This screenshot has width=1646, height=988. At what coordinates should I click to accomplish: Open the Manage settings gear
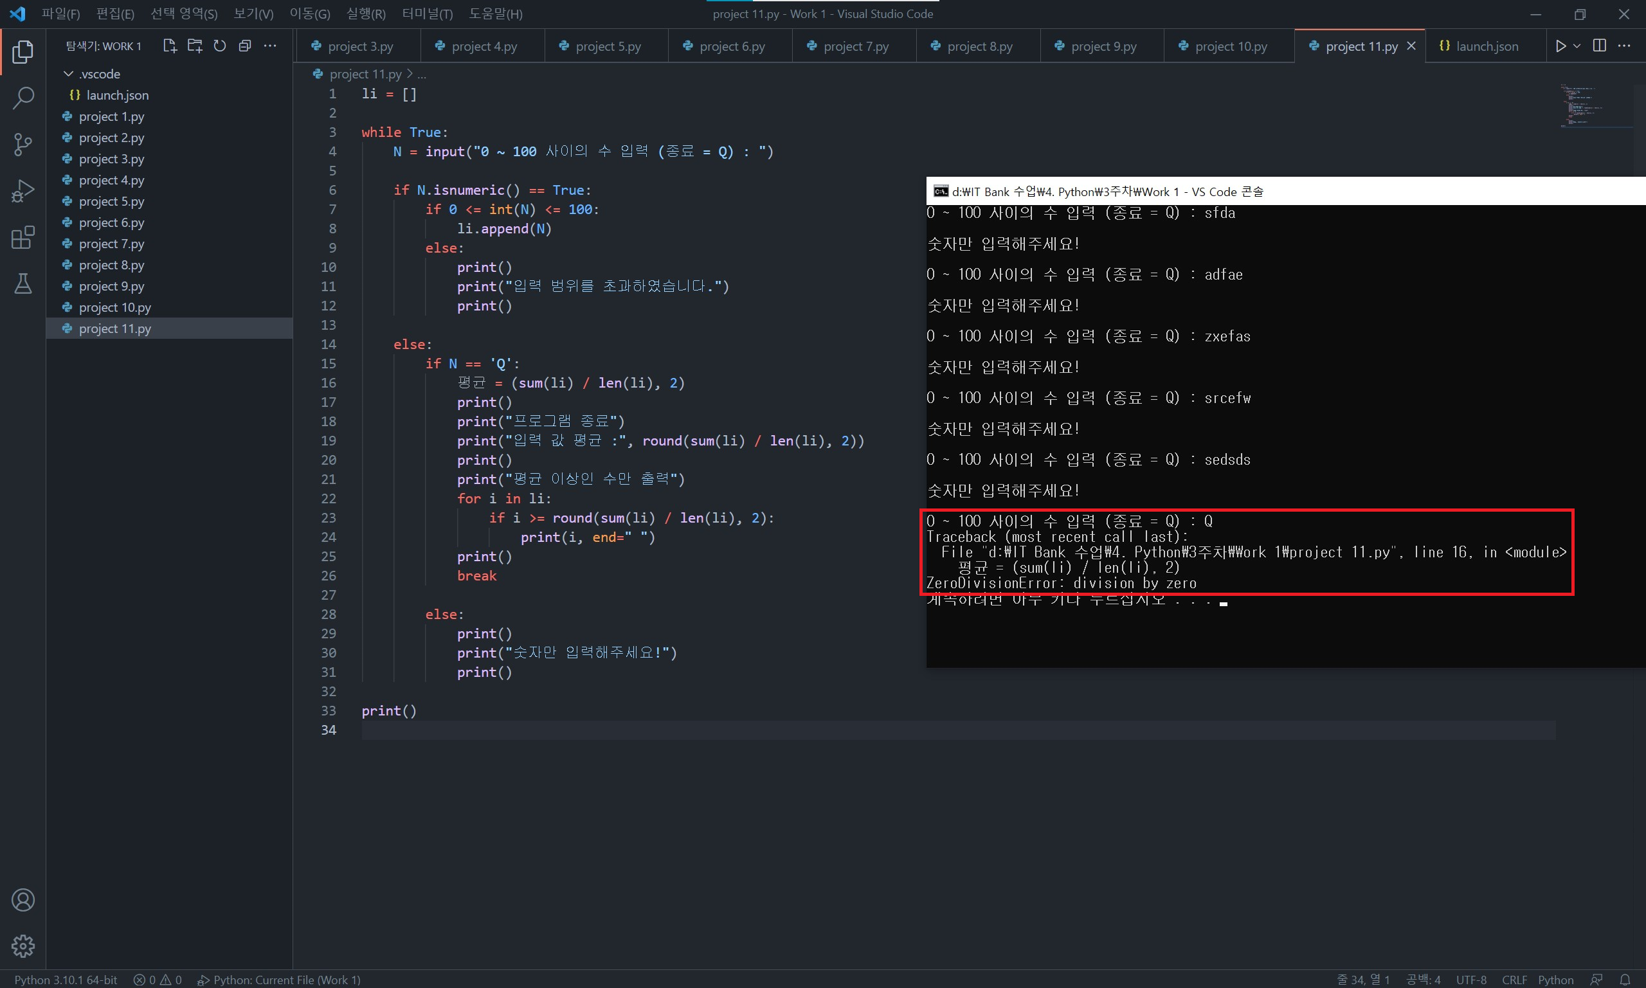(x=23, y=946)
